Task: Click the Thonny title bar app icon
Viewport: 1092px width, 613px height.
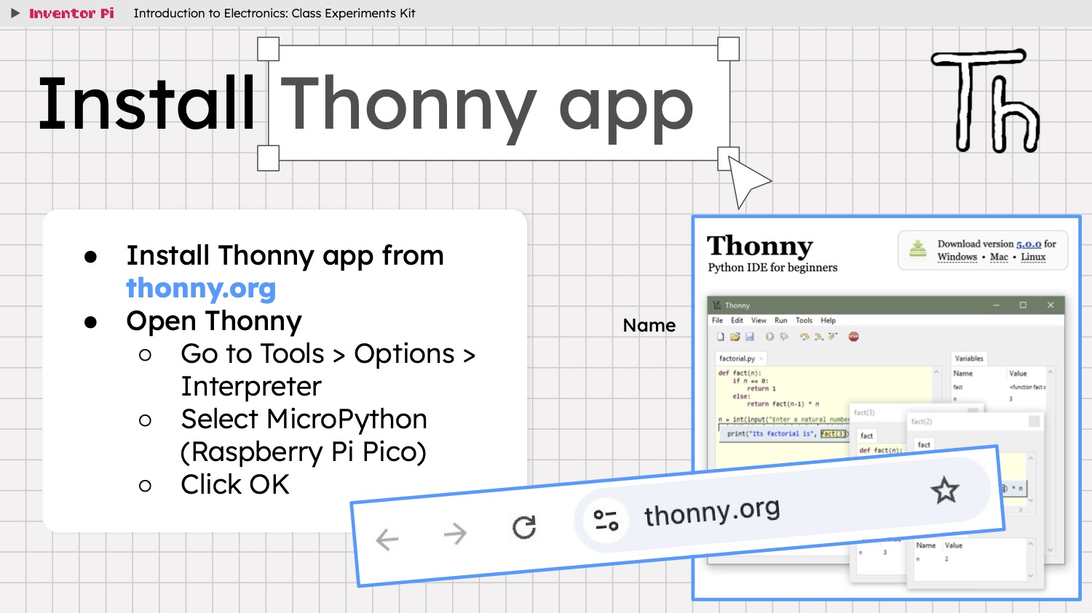Action: pos(716,305)
